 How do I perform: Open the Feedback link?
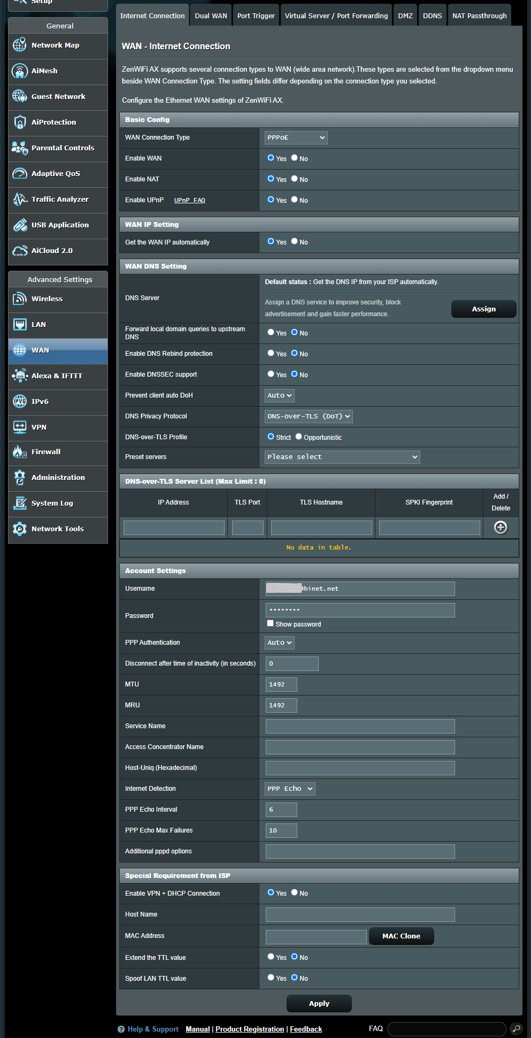tap(306, 1029)
